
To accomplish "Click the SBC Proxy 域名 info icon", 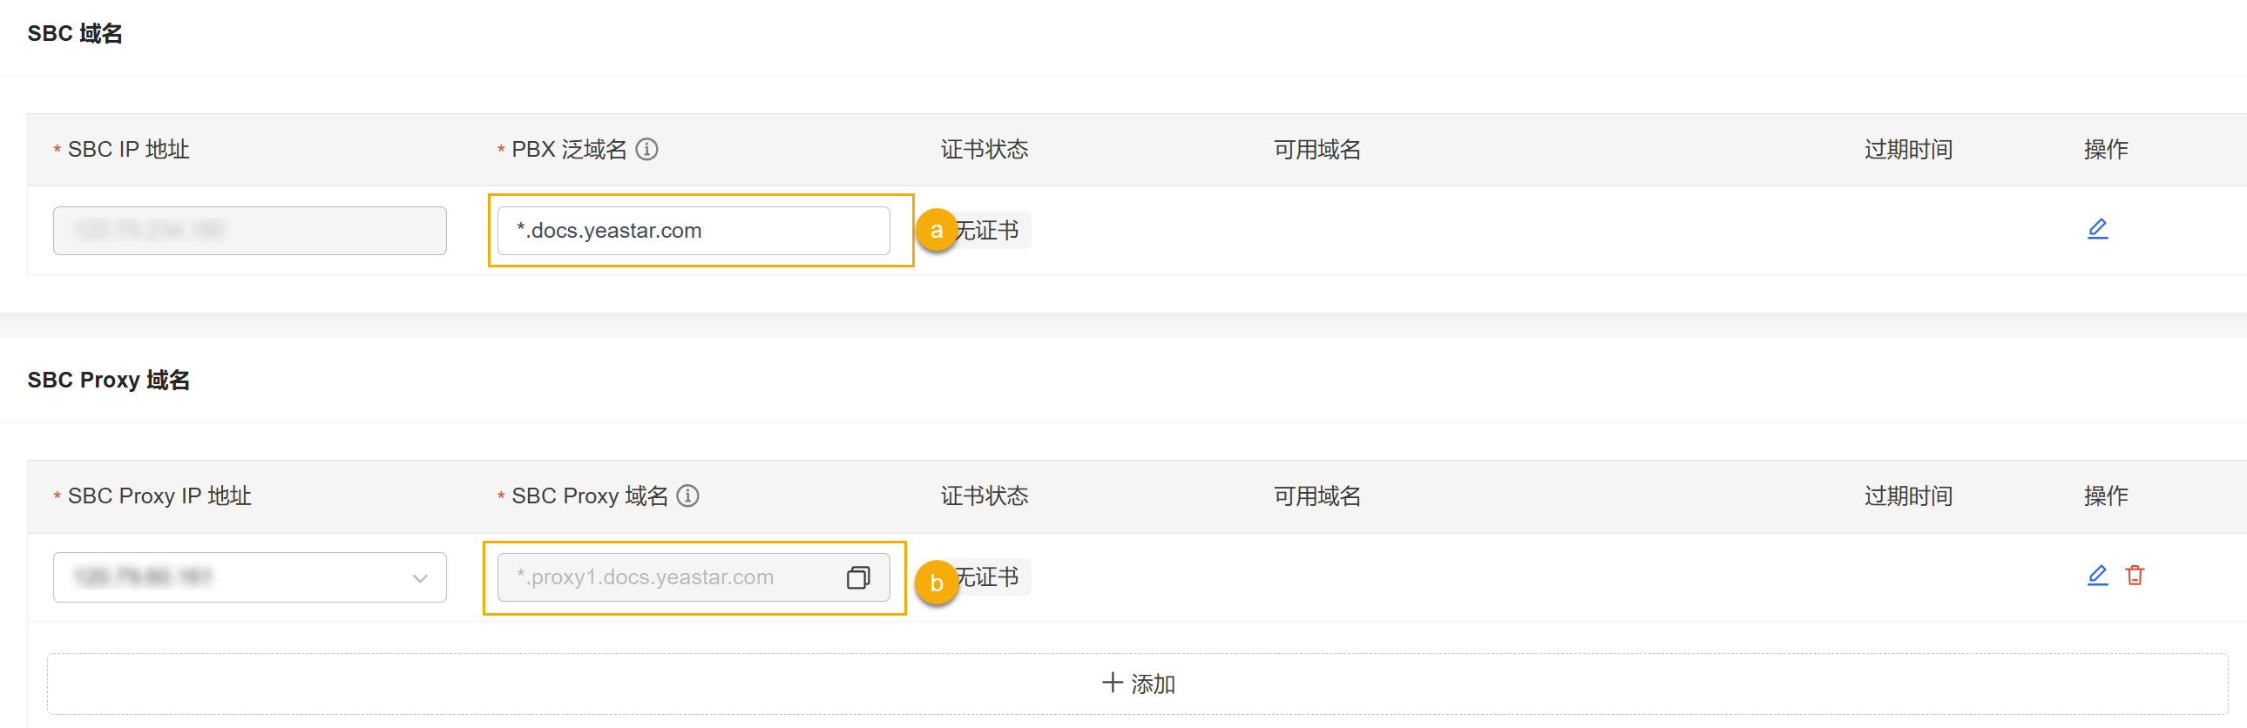I will (687, 496).
